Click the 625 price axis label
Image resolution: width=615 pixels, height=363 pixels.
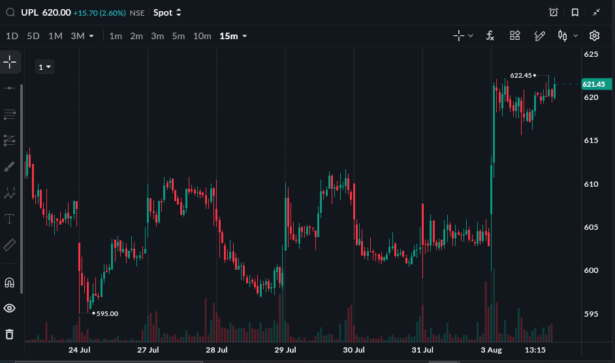[591, 54]
